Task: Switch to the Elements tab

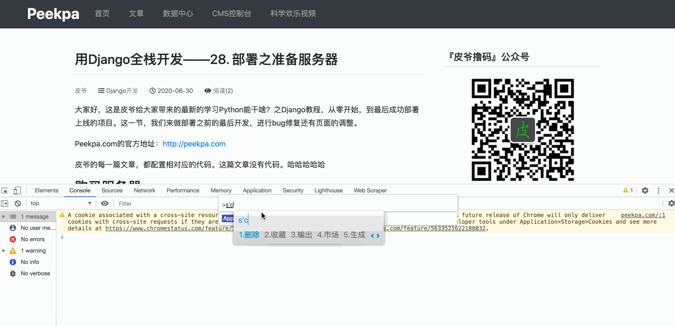Action: (x=46, y=190)
